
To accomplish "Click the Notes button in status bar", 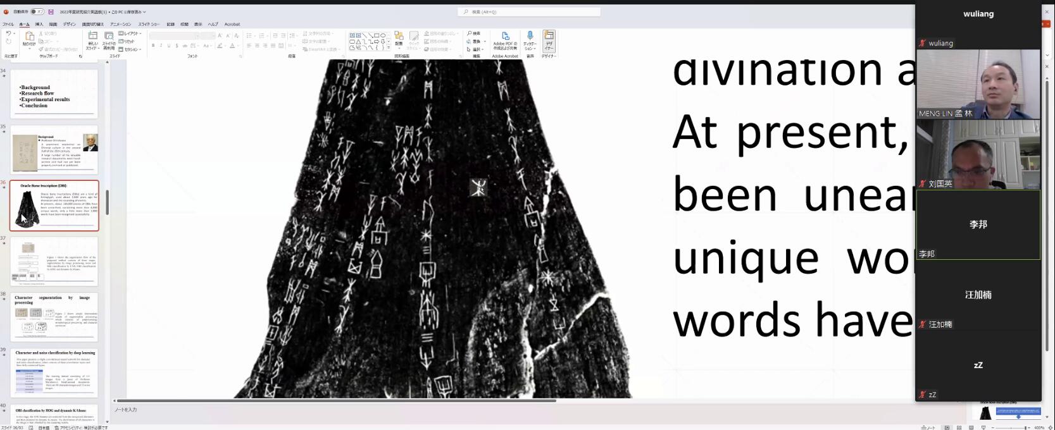I will click(928, 427).
